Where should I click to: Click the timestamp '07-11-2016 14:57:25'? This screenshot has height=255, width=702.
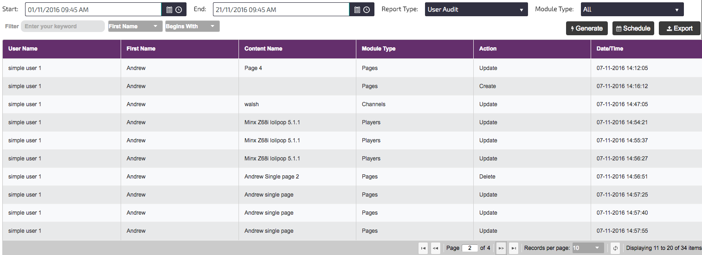pos(622,195)
